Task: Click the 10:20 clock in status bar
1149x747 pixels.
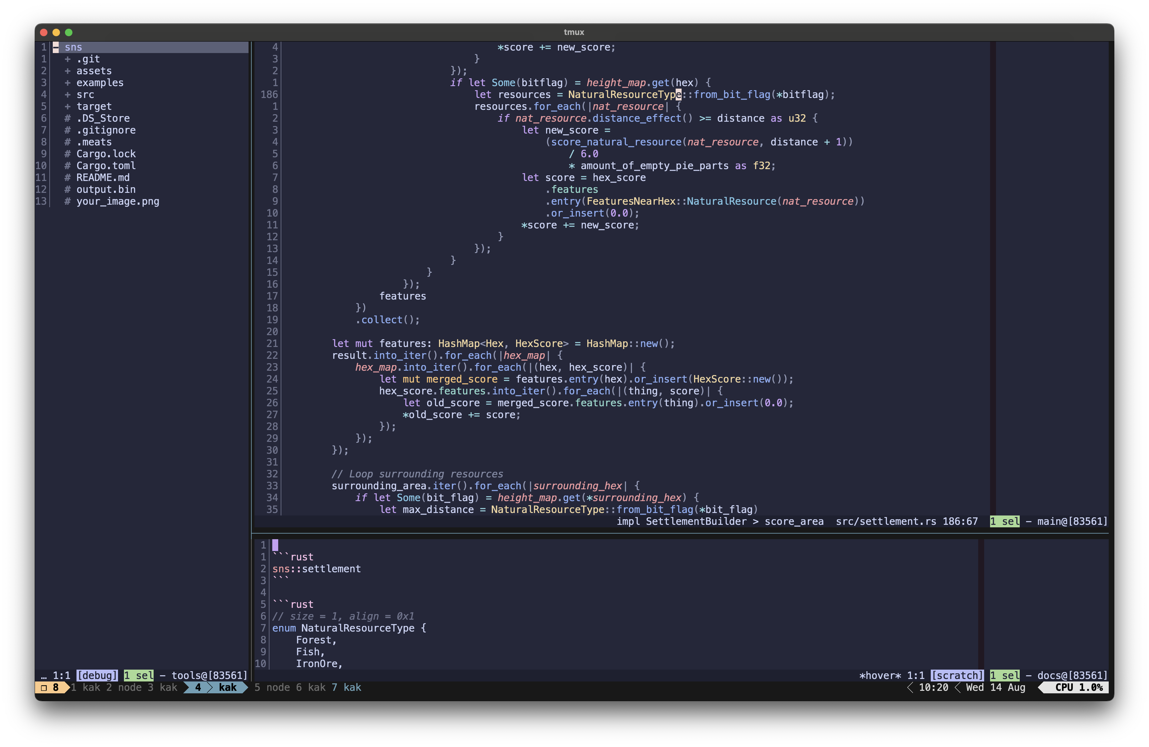Action: click(933, 687)
